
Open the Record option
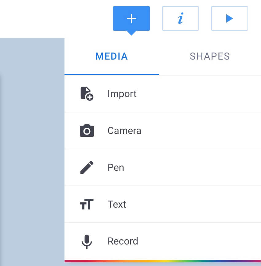[123, 241]
